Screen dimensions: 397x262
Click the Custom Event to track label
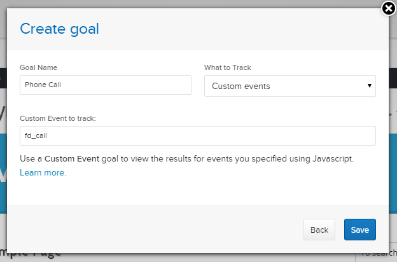(x=57, y=118)
